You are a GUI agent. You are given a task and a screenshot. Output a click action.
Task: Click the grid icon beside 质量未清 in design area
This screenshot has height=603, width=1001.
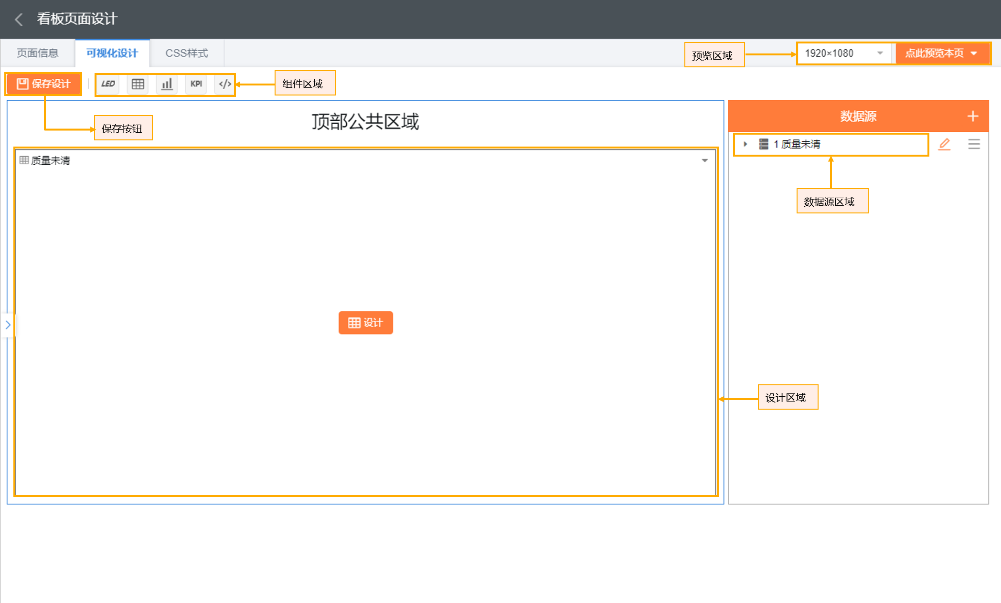point(24,160)
